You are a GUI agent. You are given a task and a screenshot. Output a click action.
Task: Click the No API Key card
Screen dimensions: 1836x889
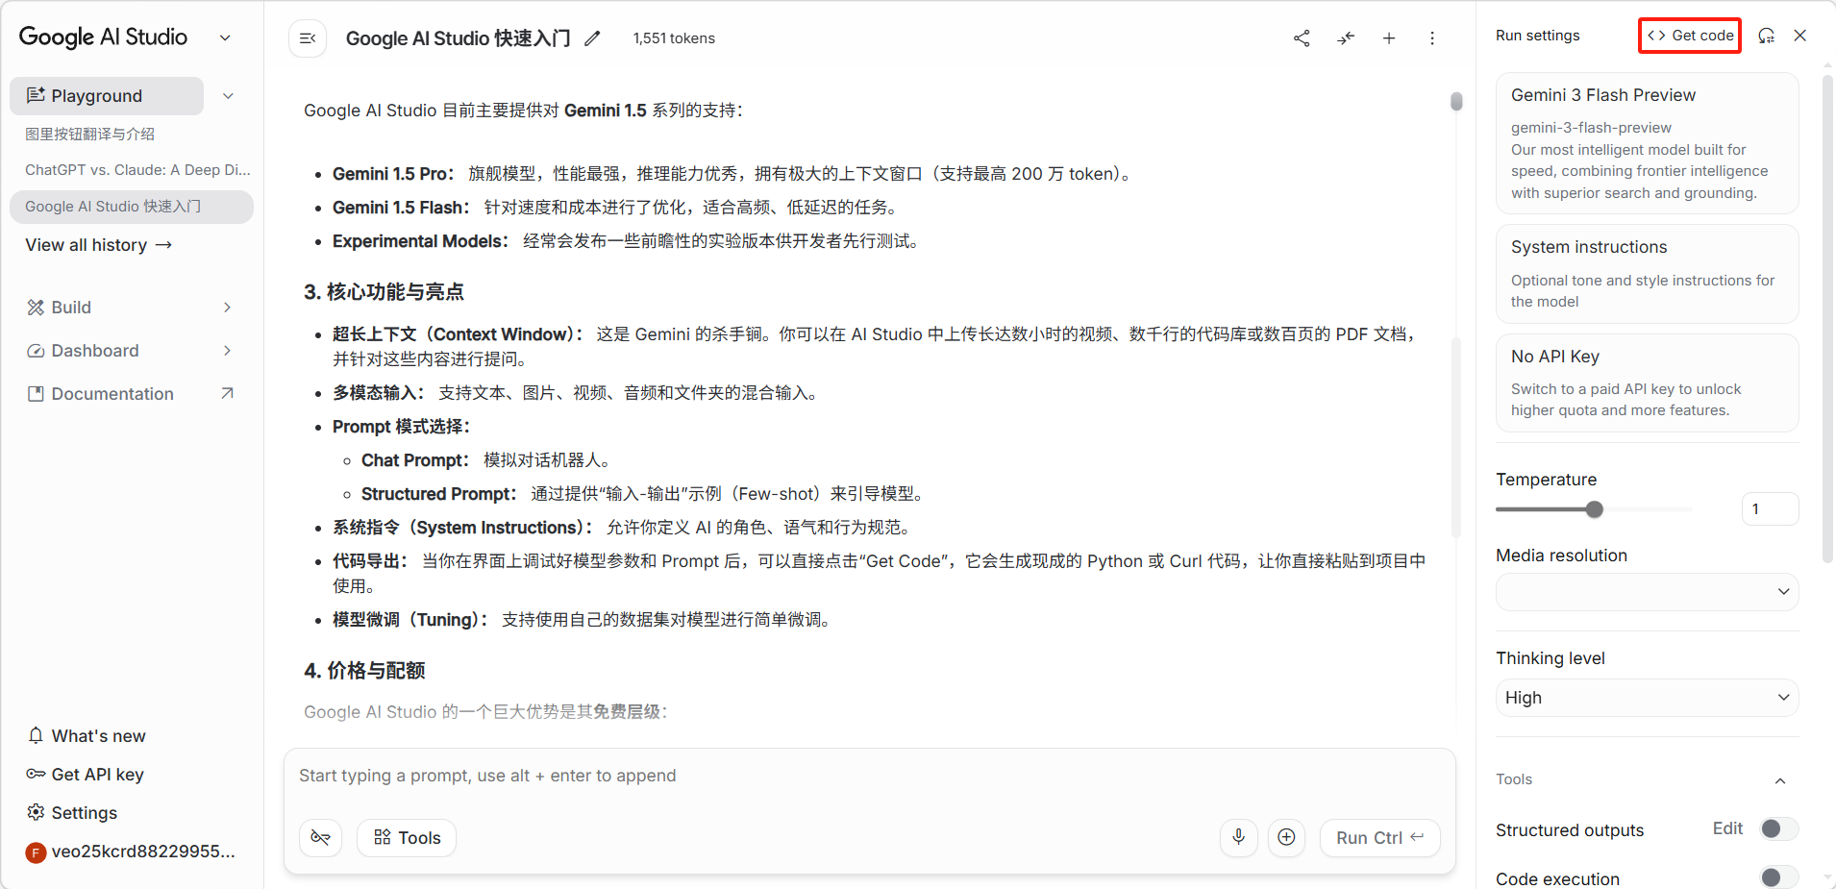click(1647, 383)
